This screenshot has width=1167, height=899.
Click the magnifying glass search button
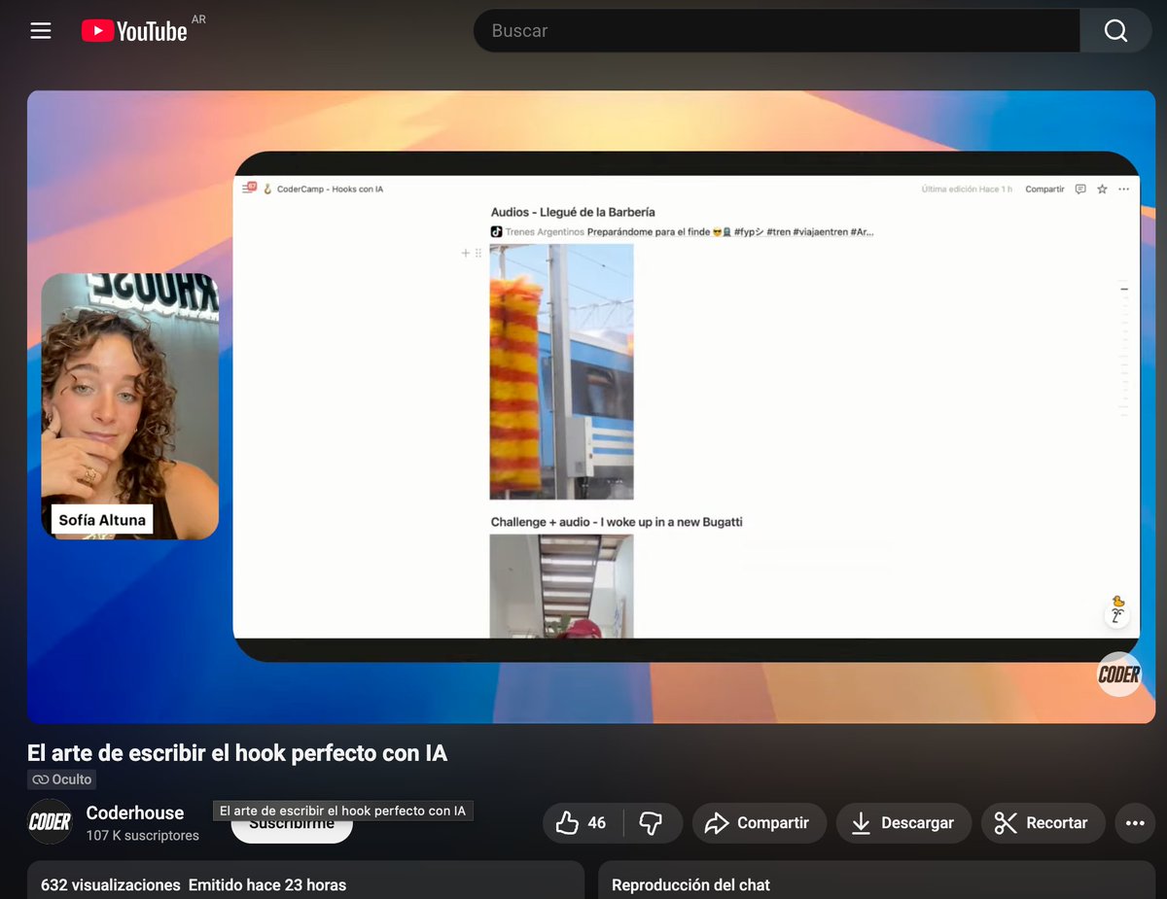1115,31
